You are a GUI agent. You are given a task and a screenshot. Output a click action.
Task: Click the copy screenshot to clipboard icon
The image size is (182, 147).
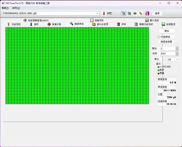pyautogui.click(x=129, y=13)
